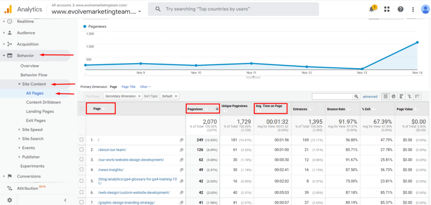Open the Other primary dimension dropdown
Image resolution: width=431 pixels, height=205 pixels.
tap(145, 87)
